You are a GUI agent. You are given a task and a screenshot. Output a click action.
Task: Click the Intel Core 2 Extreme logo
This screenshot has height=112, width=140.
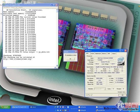click(x=121, y=61)
